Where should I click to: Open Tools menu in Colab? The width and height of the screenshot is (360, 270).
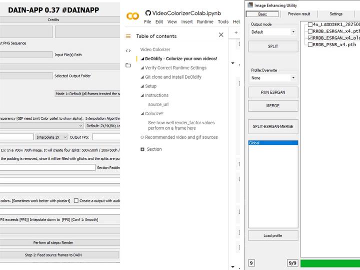click(223, 22)
